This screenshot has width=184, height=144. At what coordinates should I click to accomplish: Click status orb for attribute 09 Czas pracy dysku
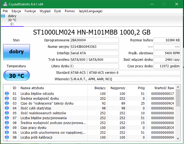pyautogui.click(x=7, y=128)
